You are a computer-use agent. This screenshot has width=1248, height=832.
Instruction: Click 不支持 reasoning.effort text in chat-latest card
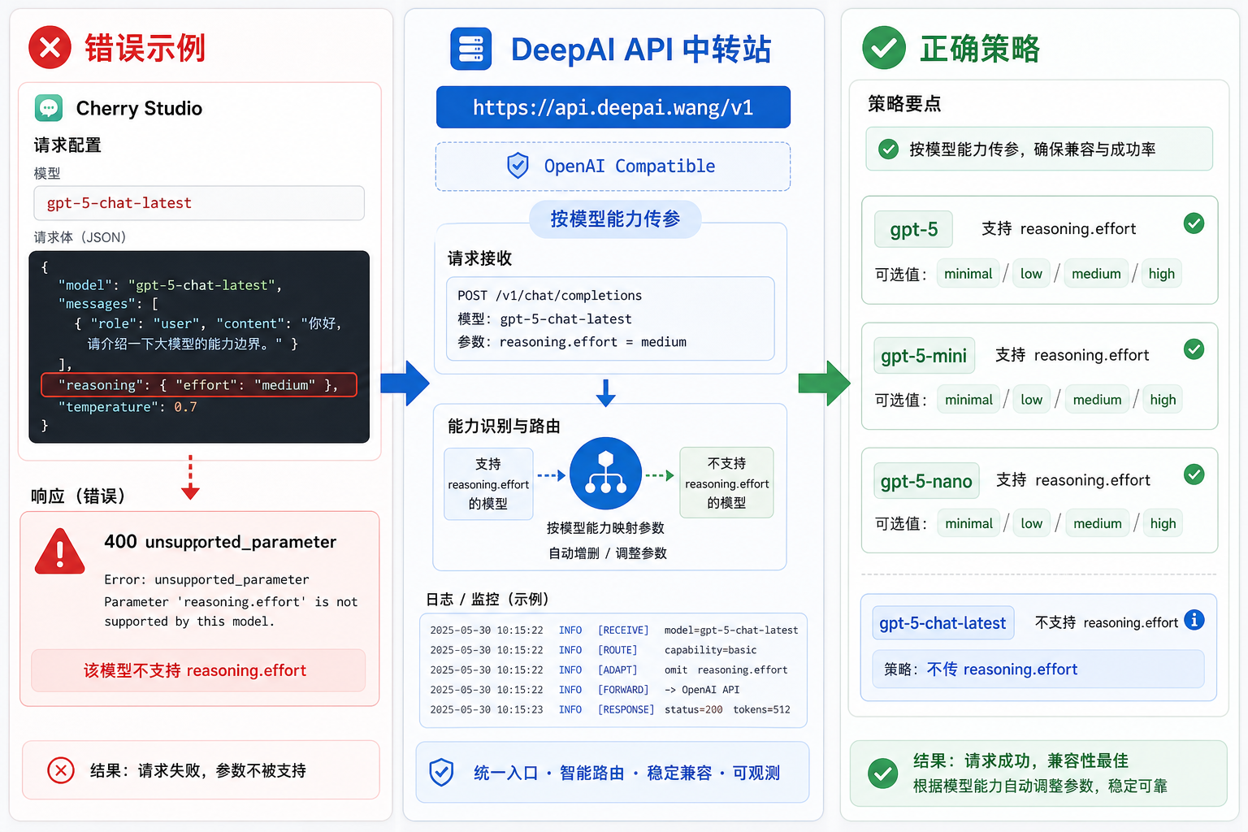click(x=1107, y=622)
